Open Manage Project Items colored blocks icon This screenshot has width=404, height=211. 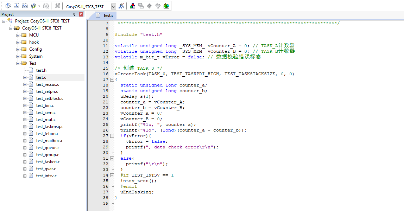click(133, 6)
